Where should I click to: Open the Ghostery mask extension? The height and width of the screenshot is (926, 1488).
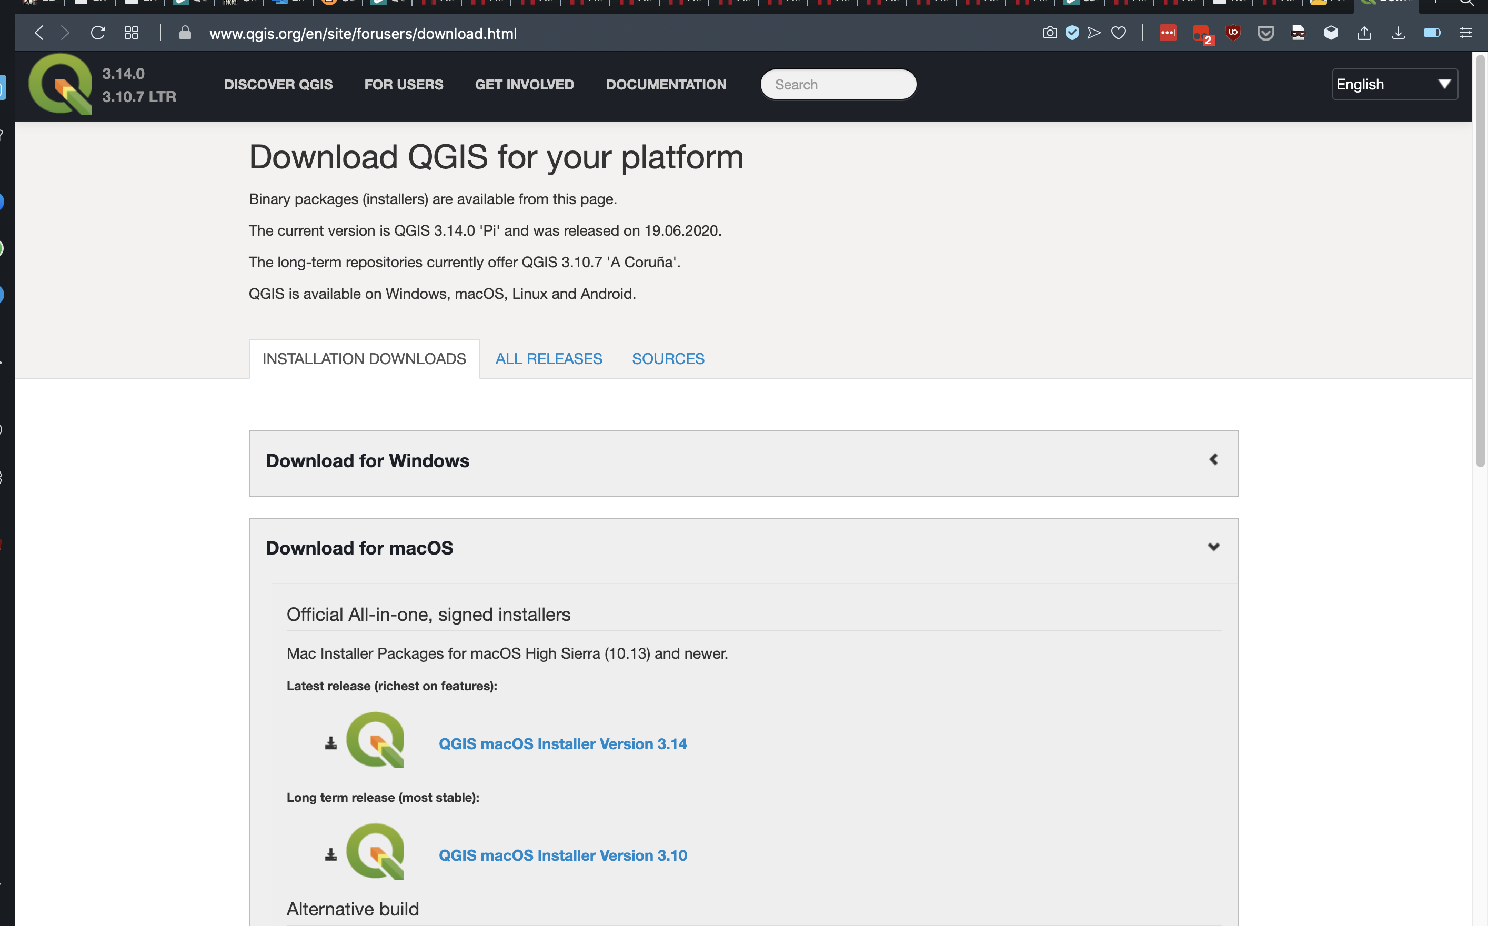coord(1298,33)
